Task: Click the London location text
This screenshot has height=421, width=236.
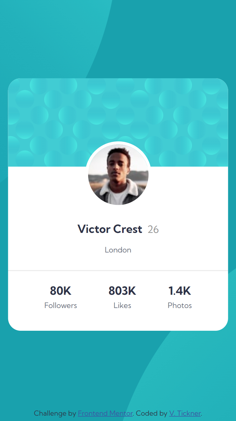Action: [x=118, y=250]
